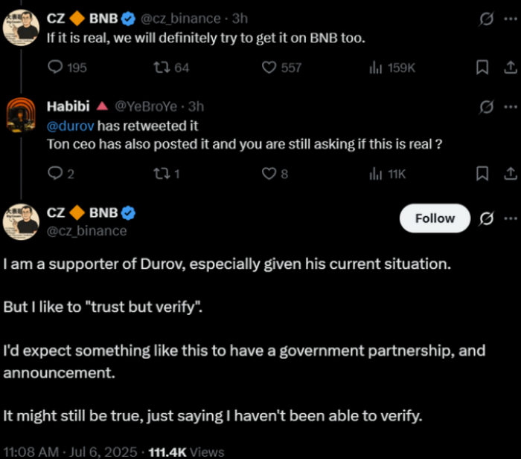This screenshot has width=521, height=459.
Task: View Habibi's tweet 11K view analytics
Action: pos(375,174)
